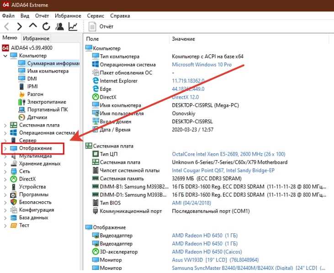This screenshot has height=273, width=334.
Task: Expand Операционная система tree node
Action: tap(5, 133)
